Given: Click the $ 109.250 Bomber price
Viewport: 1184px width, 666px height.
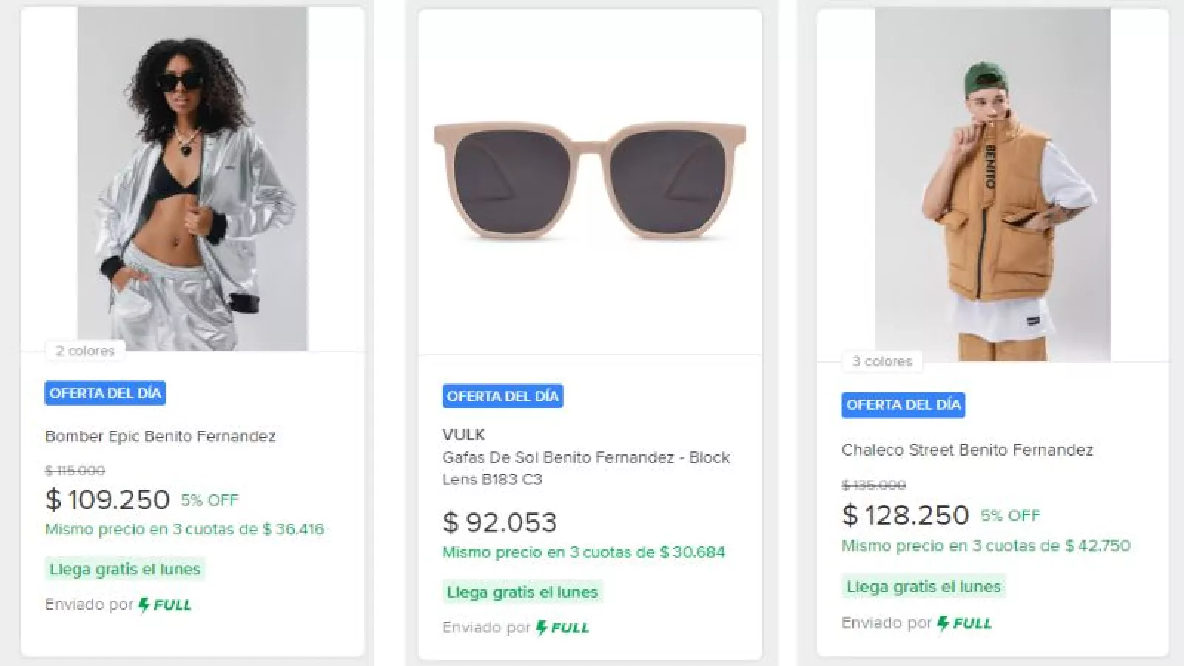Looking at the screenshot, I should [108, 499].
